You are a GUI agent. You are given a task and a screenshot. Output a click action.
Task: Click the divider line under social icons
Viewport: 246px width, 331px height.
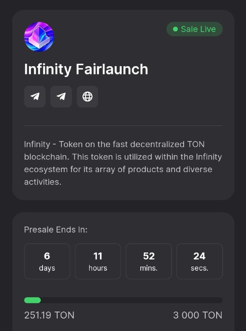(x=123, y=126)
